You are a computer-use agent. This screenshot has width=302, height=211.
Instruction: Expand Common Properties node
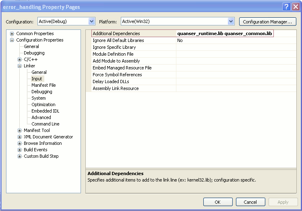click(x=12, y=33)
